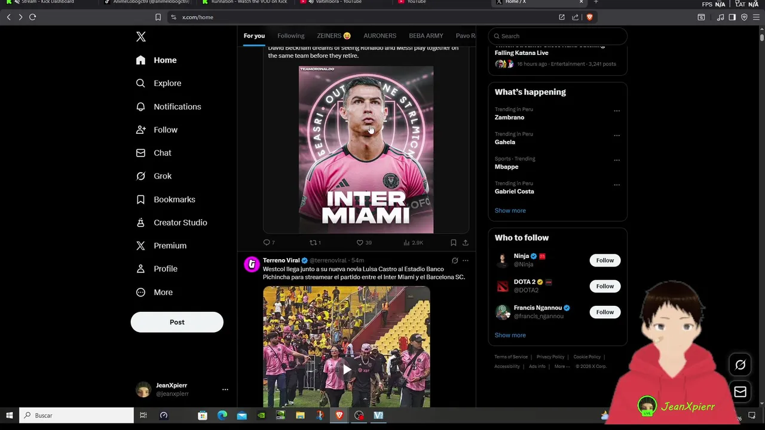Open the Follow section in sidebar
The width and height of the screenshot is (765, 430).
(x=157, y=130)
